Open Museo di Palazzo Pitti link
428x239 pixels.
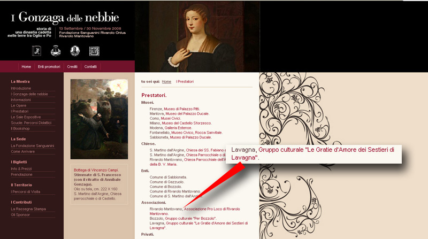click(182, 109)
